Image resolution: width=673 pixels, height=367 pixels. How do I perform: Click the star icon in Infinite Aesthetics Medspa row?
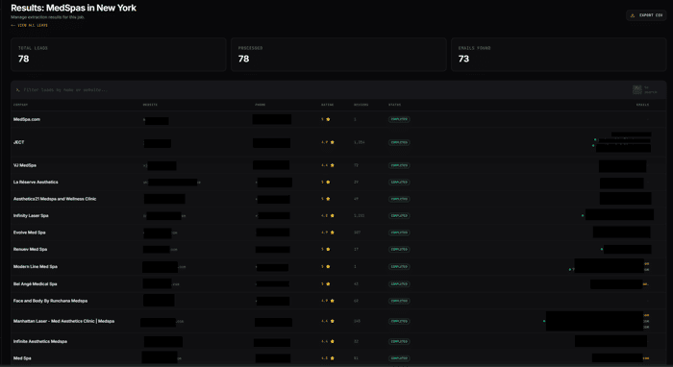pyautogui.click(x=333, y=341)
